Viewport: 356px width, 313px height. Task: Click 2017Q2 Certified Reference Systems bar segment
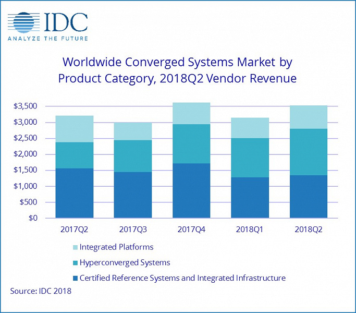pos(75,193)
